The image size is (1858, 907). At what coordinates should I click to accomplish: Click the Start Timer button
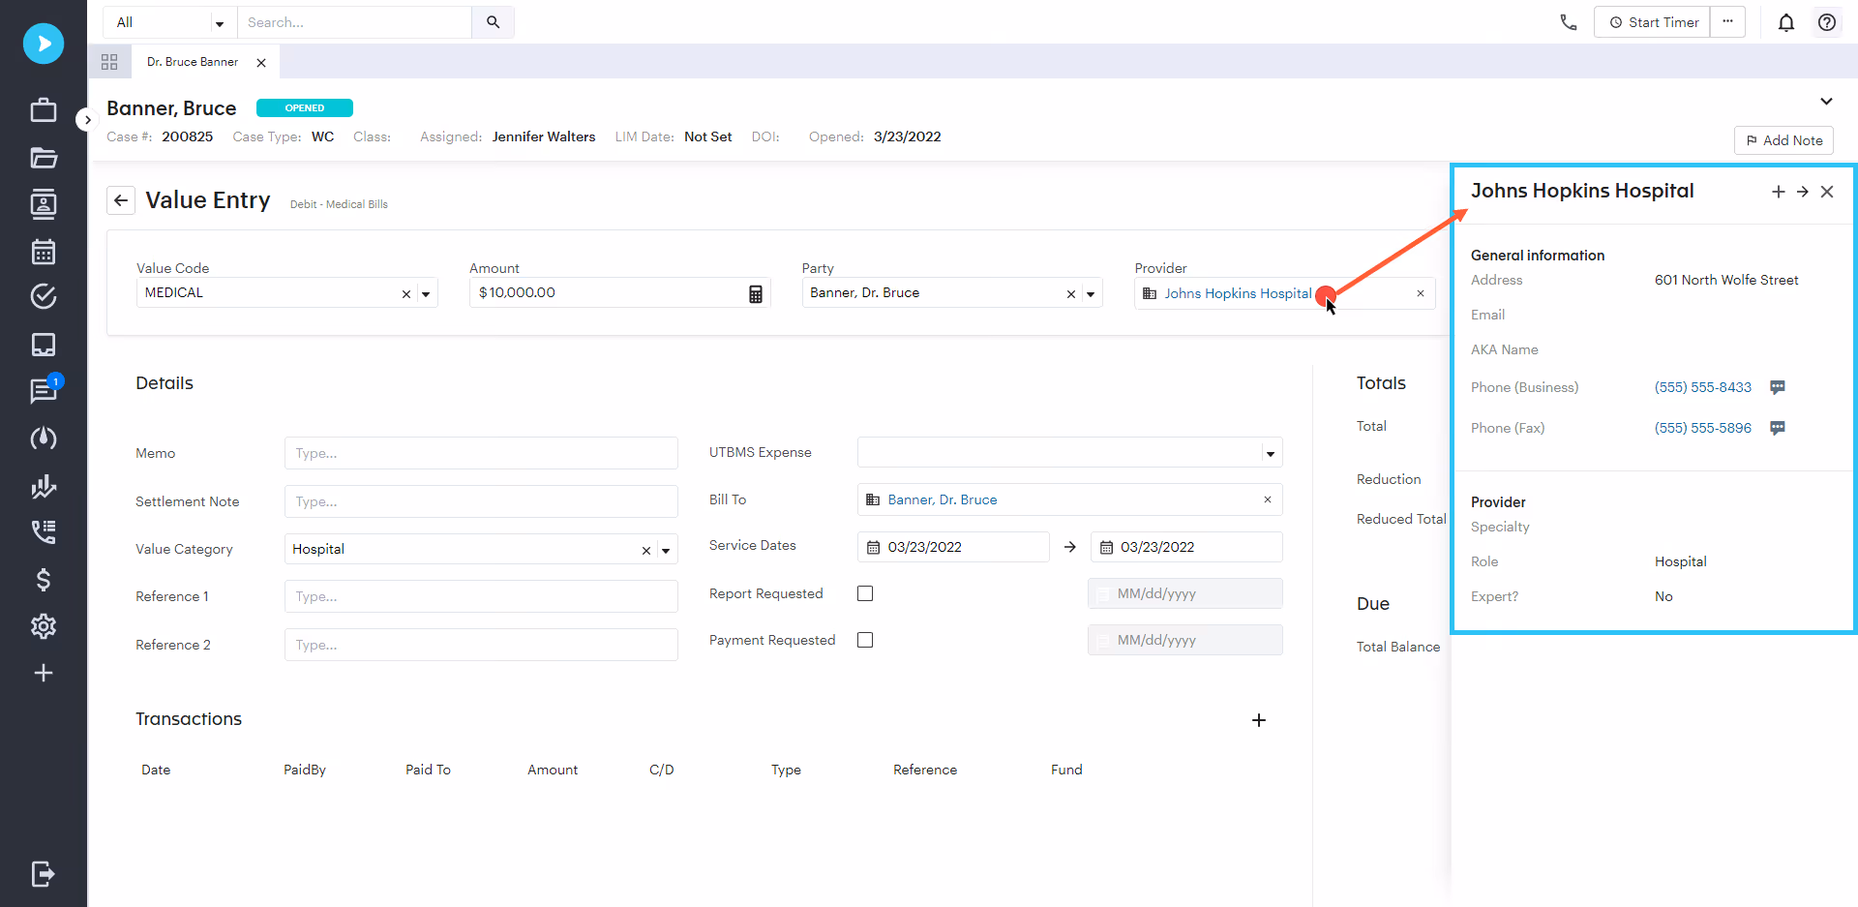1653,22
